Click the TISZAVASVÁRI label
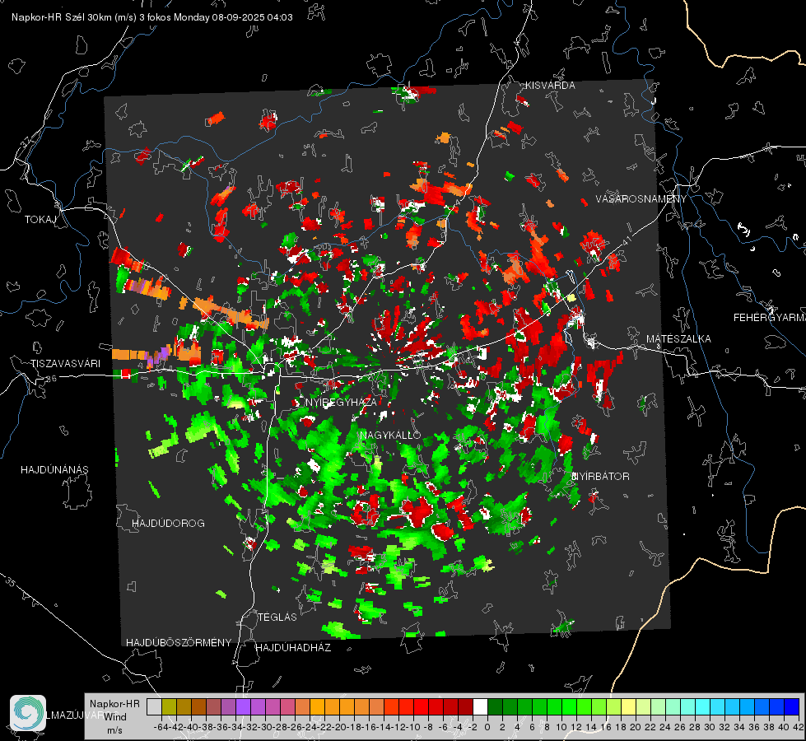806x741 pixels. point(65,364)
